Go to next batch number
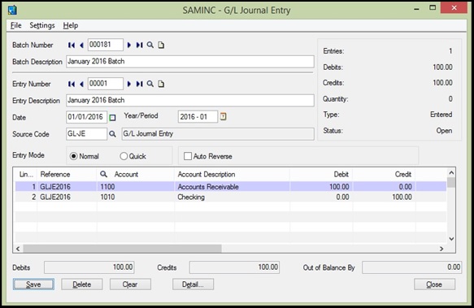Viewport: 474px width, 308px height. 129,45
